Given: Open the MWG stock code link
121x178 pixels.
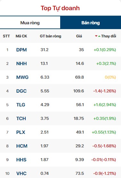Looking at the screenshot, I should coord(22,77).
